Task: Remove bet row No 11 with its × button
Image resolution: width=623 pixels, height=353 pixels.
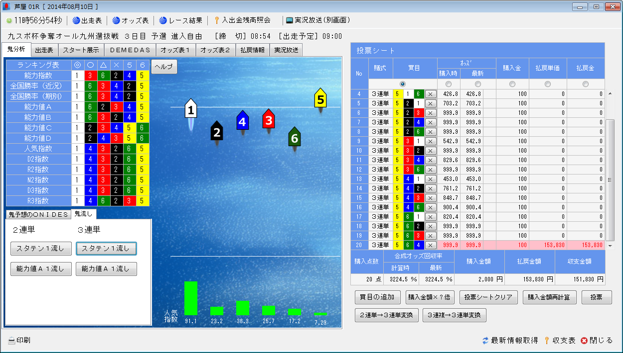Action: click(431, 160)
